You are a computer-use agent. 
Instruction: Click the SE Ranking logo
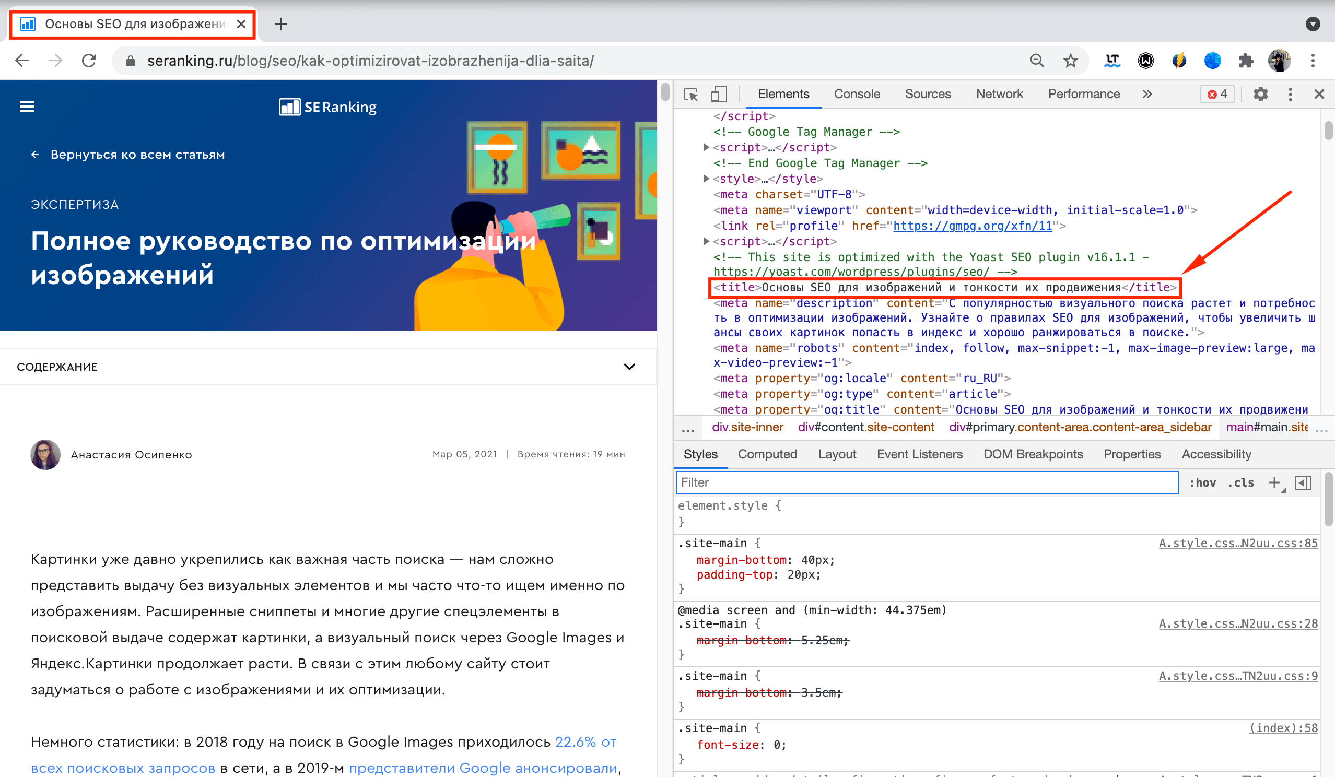pyautogui.click(x=328, y=107)
